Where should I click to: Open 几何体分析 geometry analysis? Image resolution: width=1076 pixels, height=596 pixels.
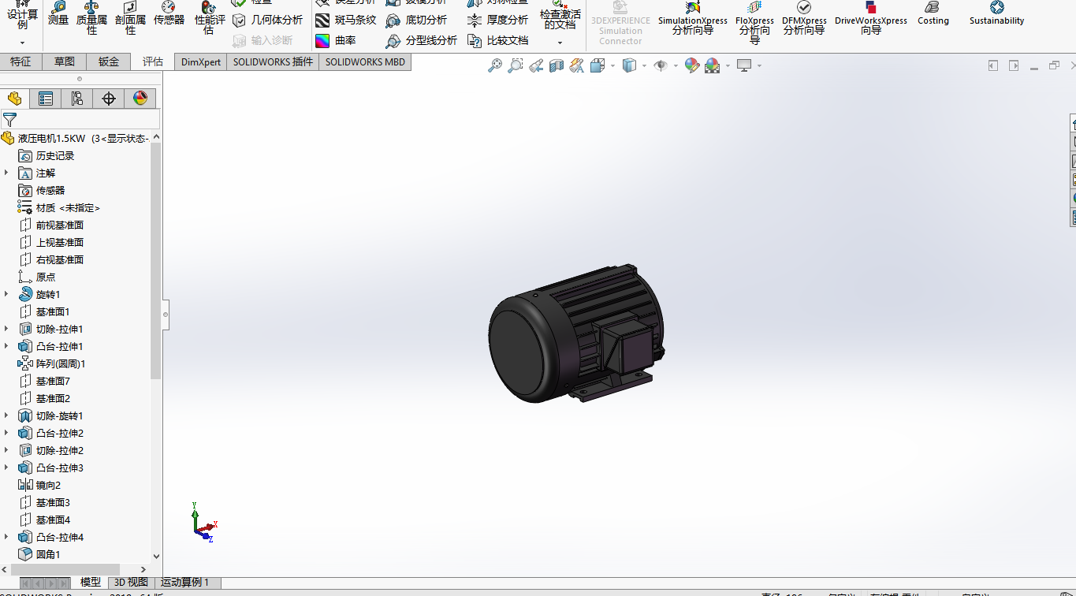pos(268,20)
